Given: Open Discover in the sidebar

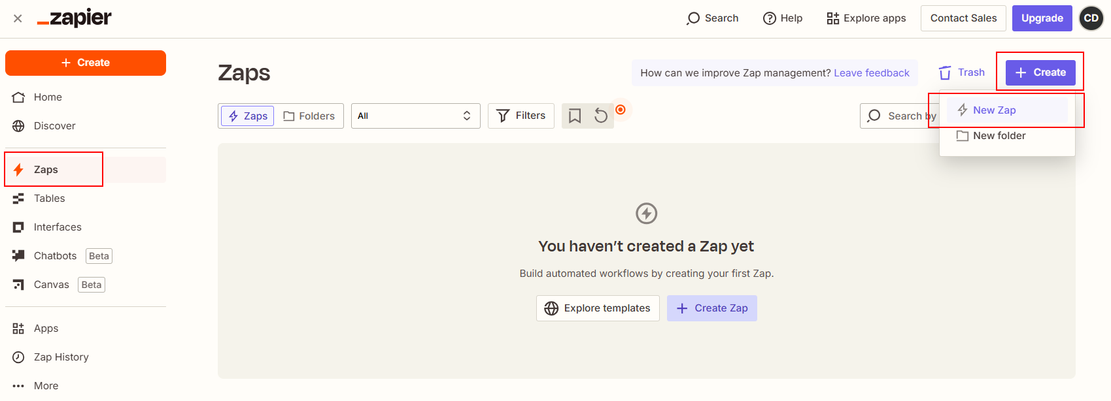Looking at the screenshot, I should click(86, 126).
